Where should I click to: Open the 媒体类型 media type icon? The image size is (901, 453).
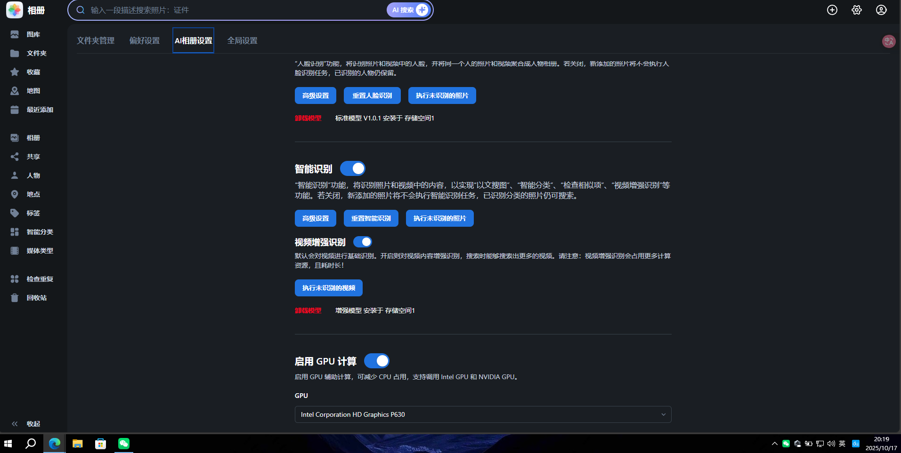(x=15, y=251)
